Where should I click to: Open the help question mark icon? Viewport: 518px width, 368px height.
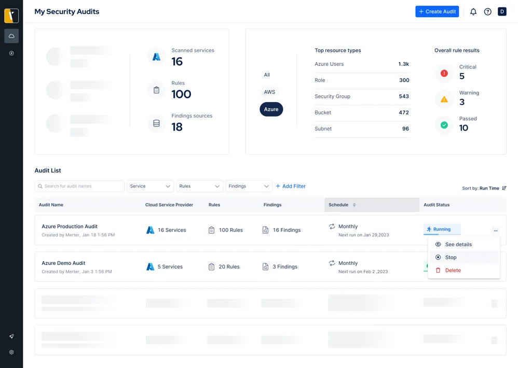coord(487,11)
